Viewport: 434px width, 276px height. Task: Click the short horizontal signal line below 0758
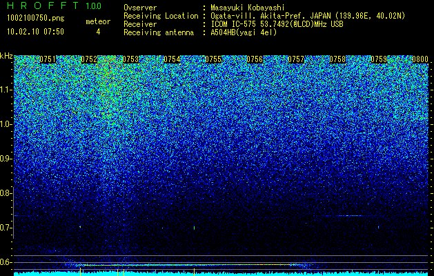pos(351,215)
